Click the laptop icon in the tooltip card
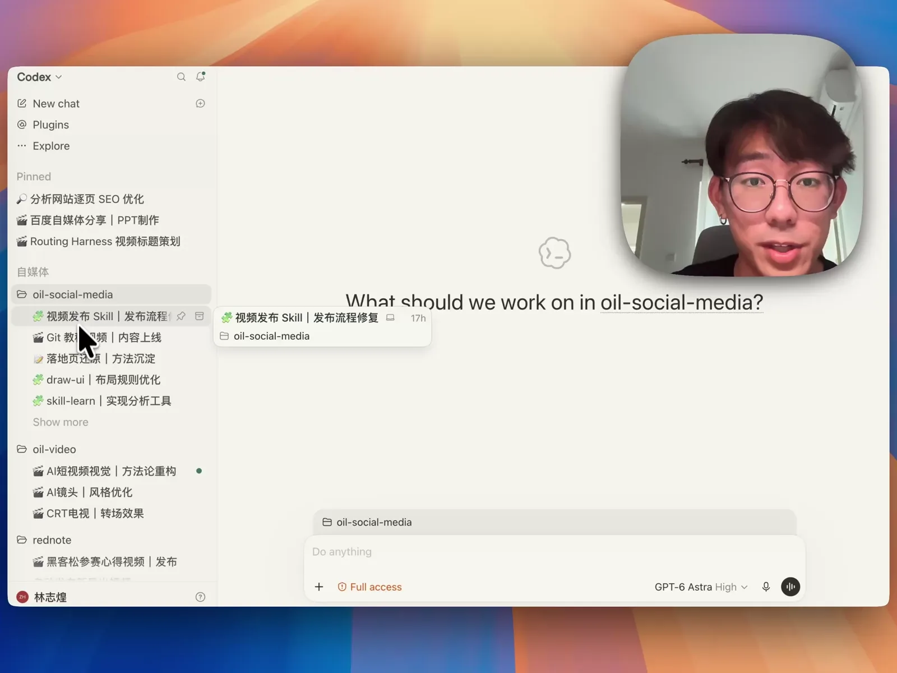Viewport: 897px width, 673px height. tap(391, 317)
